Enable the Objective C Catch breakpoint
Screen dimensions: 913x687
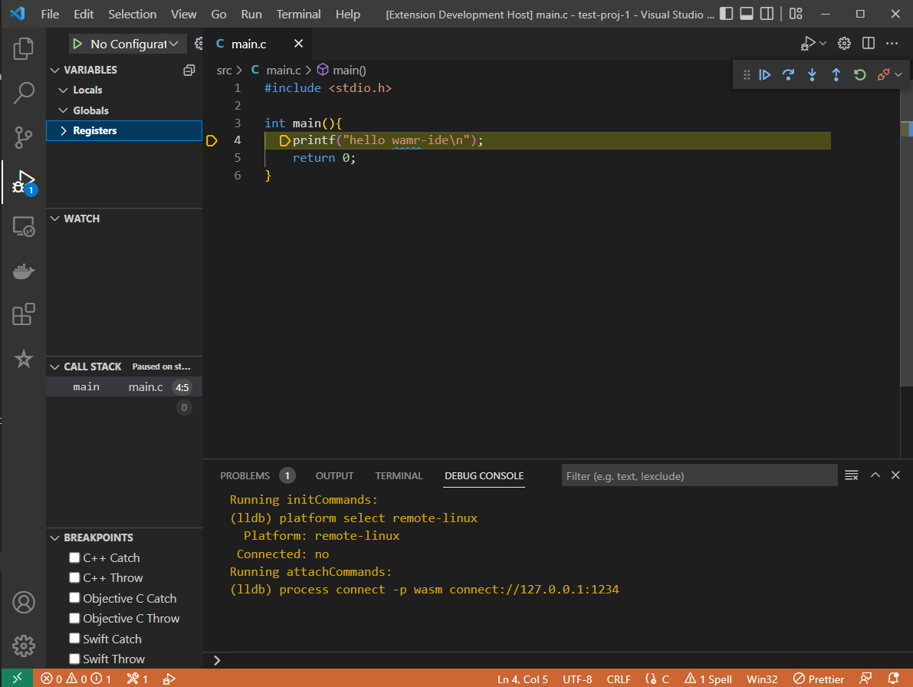pyautogui.click(x=74, y=598)
